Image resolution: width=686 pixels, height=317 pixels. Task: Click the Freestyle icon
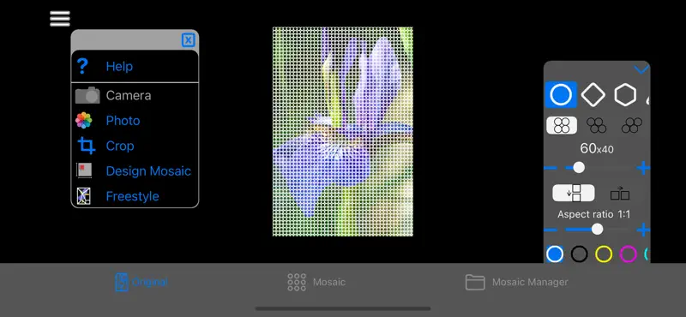tap(83, 196)
